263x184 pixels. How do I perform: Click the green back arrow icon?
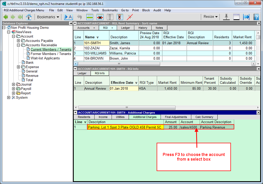click(x=6, y=17)
